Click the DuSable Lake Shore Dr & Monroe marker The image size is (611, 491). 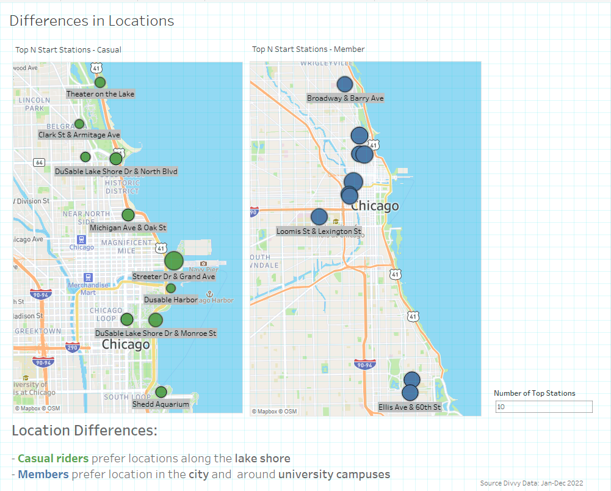pos(156,320)
